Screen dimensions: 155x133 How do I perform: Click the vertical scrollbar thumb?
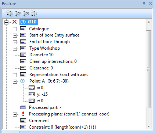(x=149, y=69)
